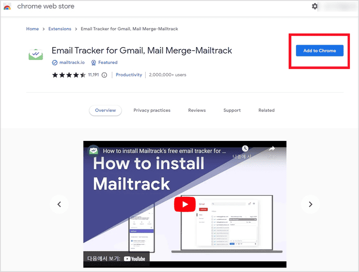This screenshot has height=272, width=359.
Task: Click the video share arrow icon
Action: coord(272,149)
